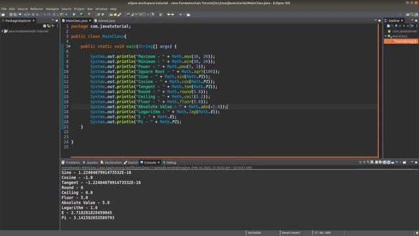This screenshot has width=419, height=236.
Task: Minimize the Outline panel
Action: point(412,20)
